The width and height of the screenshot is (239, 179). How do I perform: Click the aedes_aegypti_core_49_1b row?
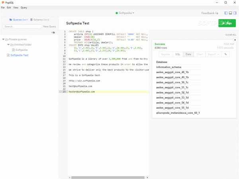coord(178,77)
